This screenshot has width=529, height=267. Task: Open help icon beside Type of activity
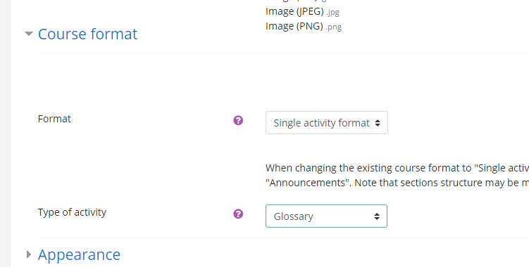click(x=238, y=214)
